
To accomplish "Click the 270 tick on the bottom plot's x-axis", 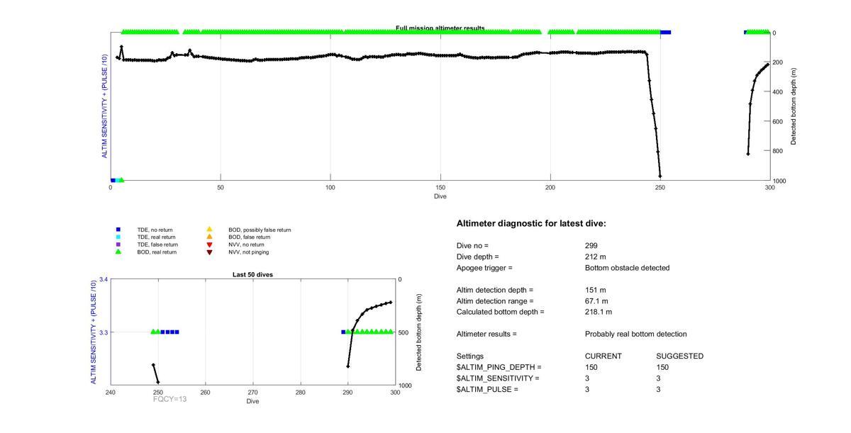I will [253, 392].
